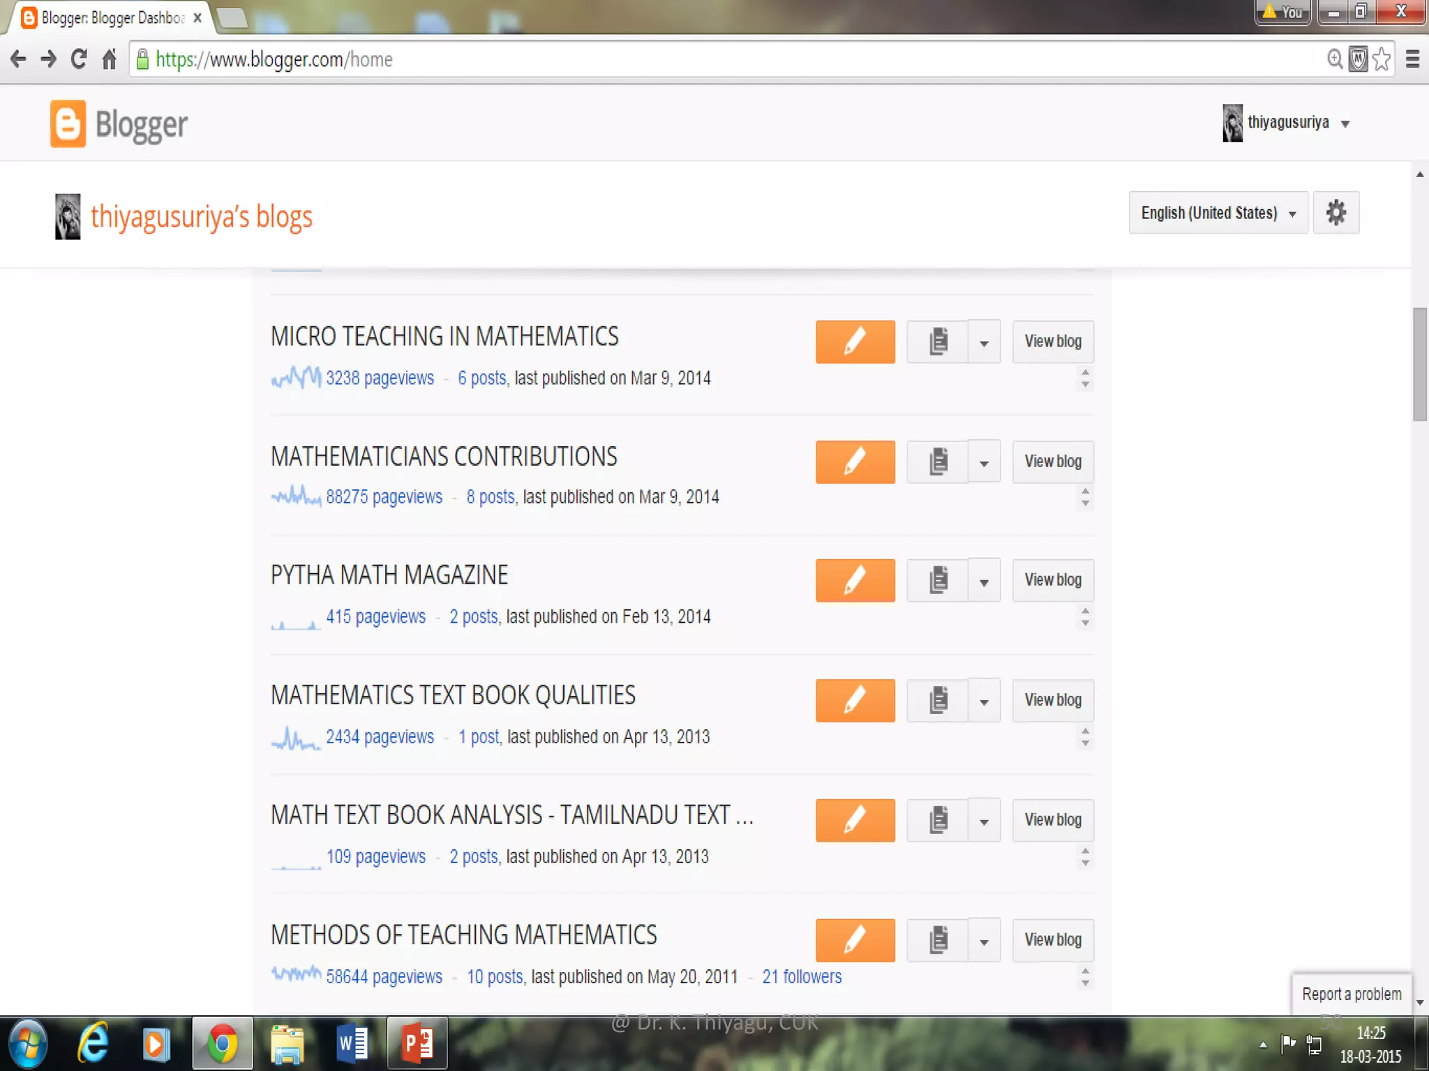Open English (United States) language dropdown
This screenshot has width=1429, height=1071.
click(x=1218, y=213)
